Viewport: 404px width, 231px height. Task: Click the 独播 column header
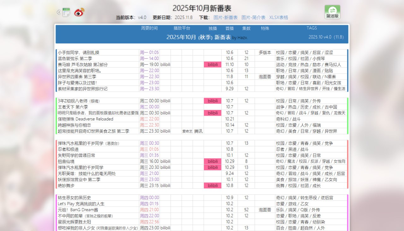(x=213, y=28)
